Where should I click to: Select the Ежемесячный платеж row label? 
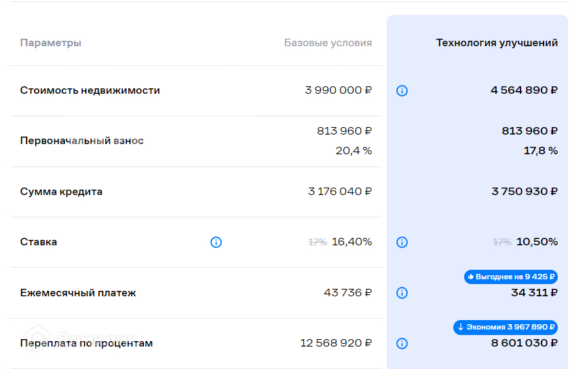(78, 293)
